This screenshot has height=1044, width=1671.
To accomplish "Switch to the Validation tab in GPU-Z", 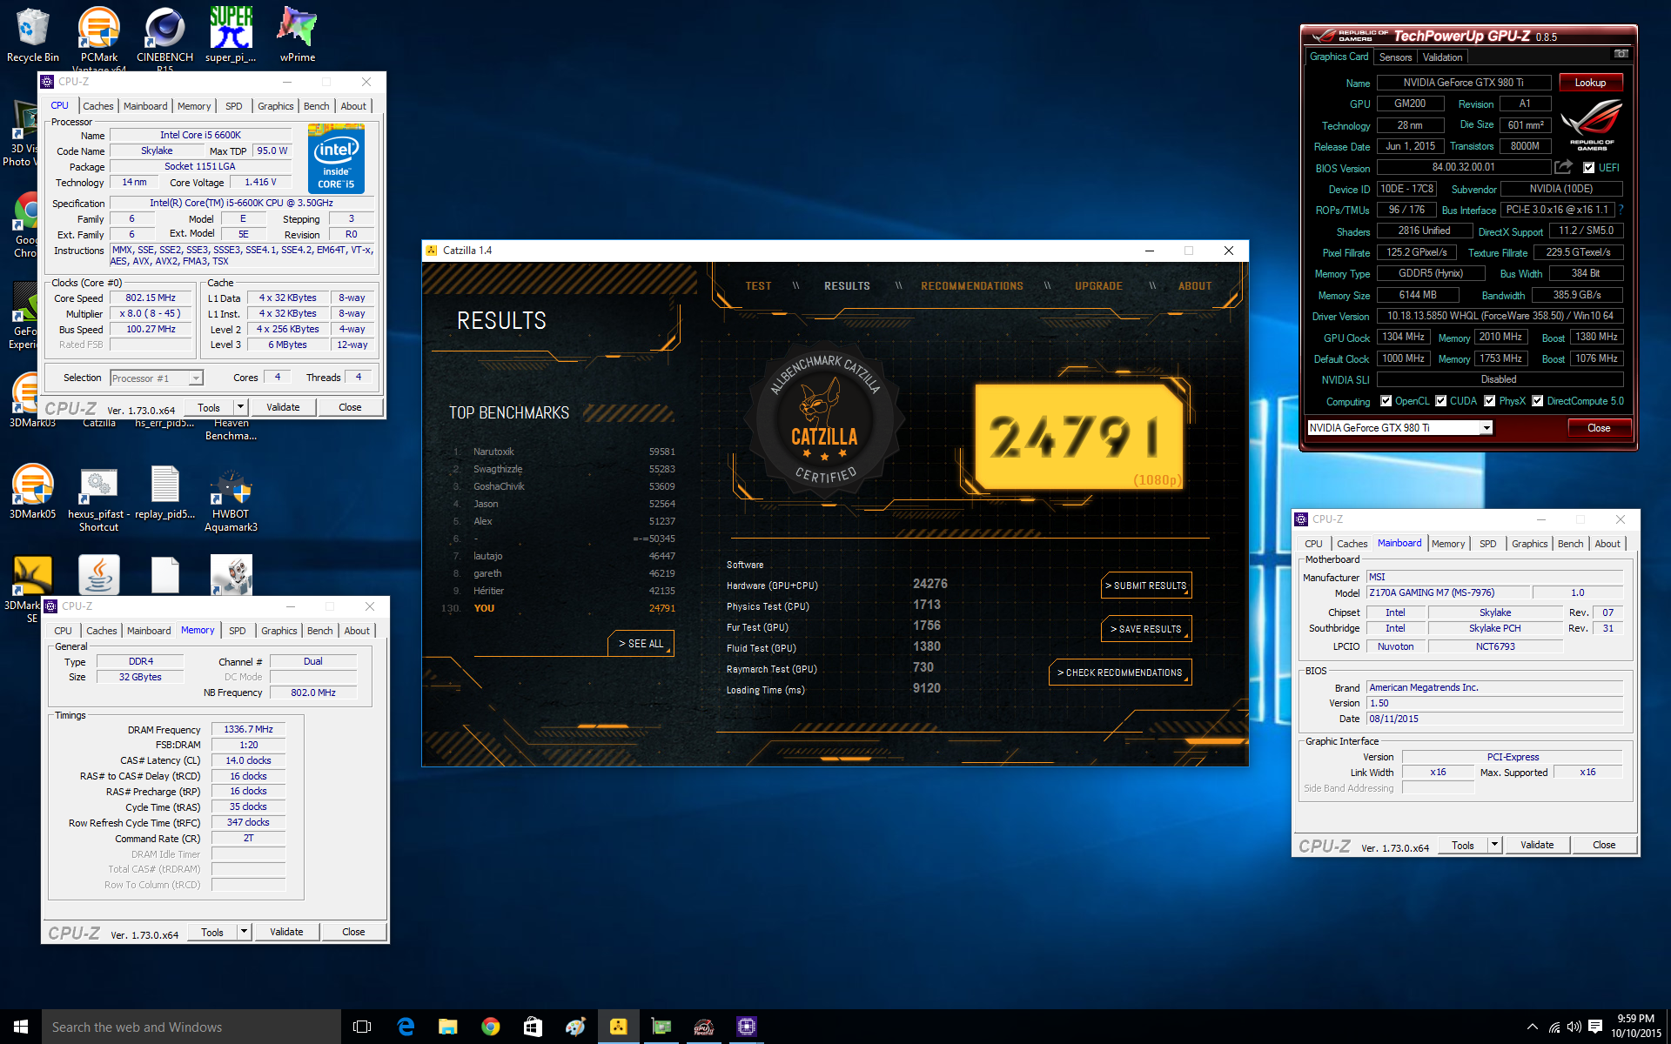I will point(1442,57).
